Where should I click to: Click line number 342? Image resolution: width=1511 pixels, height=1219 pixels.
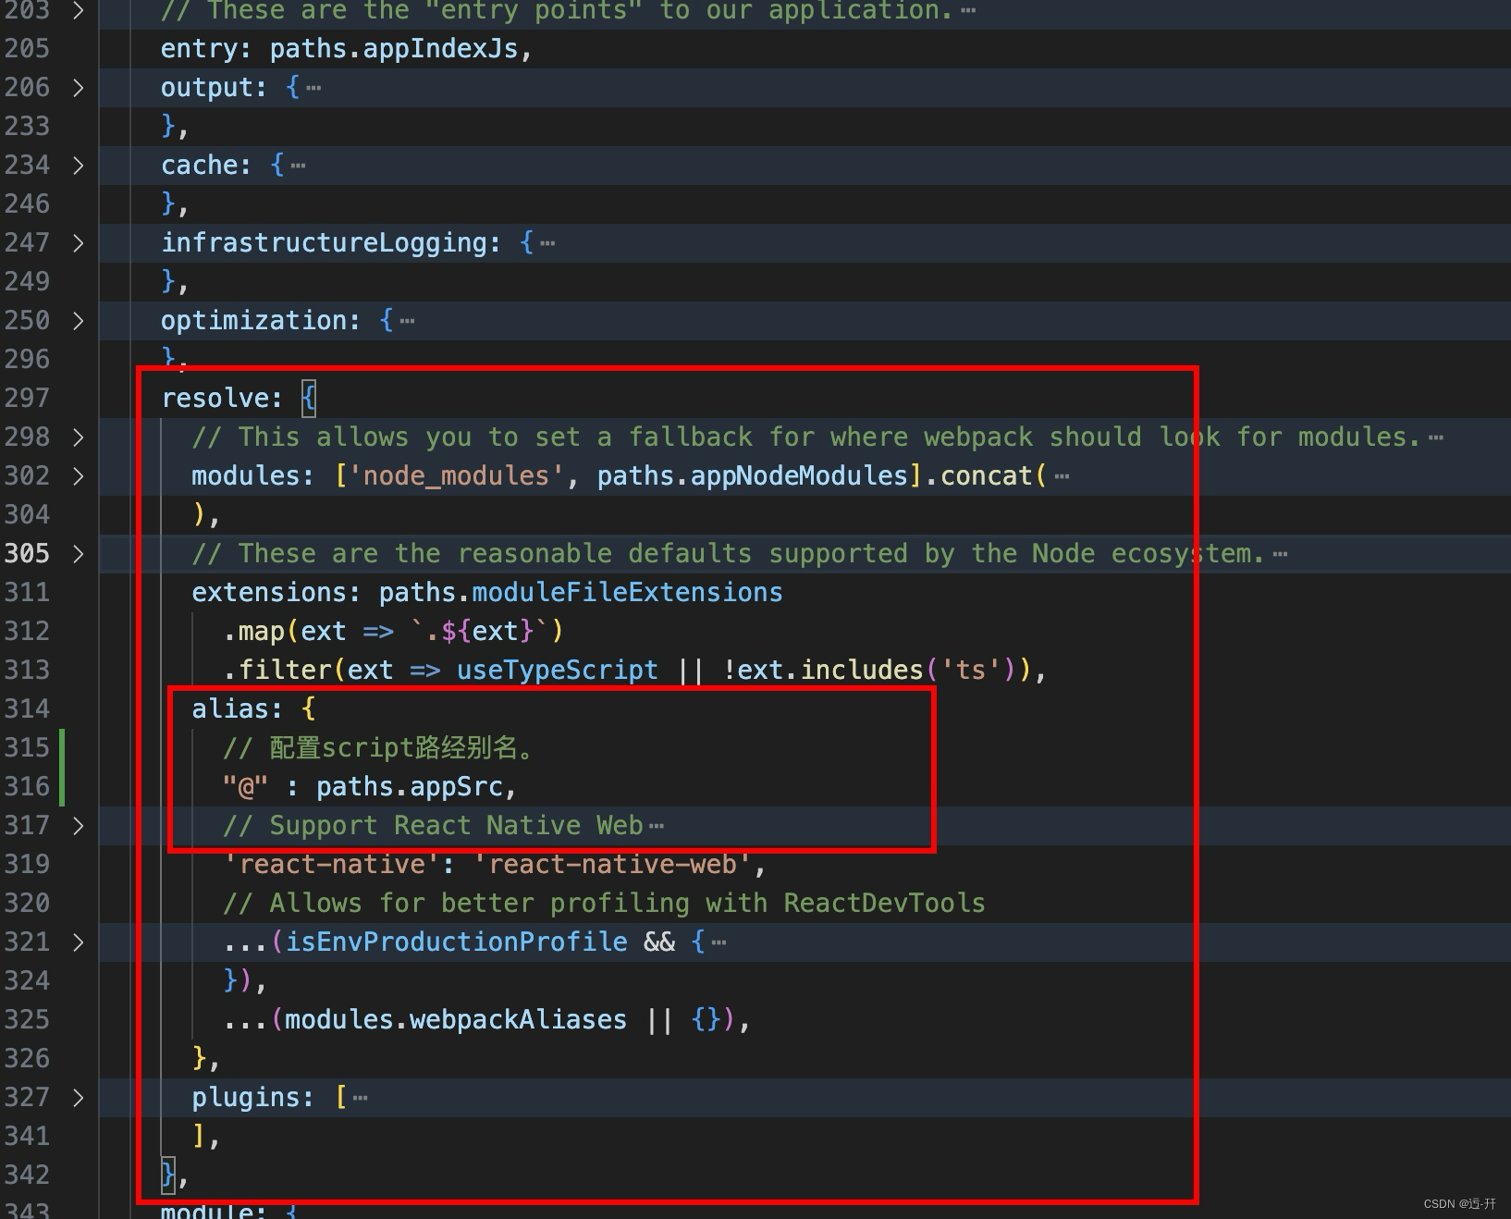[x=27, y=1176]
